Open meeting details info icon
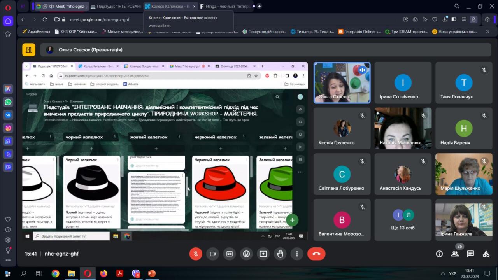The height and width of the screenshot is (280, 498). point(439,254)
